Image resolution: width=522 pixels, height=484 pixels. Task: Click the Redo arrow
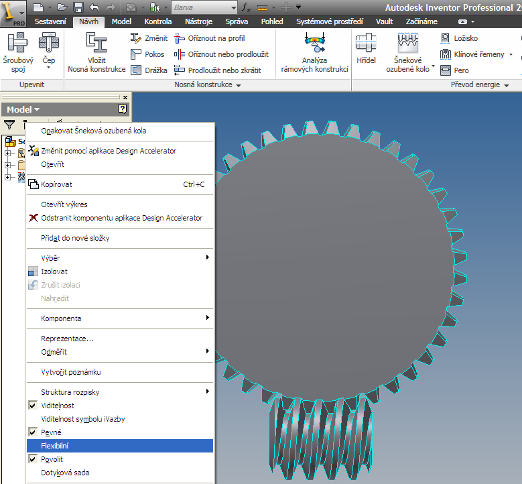tap(111, 7)
